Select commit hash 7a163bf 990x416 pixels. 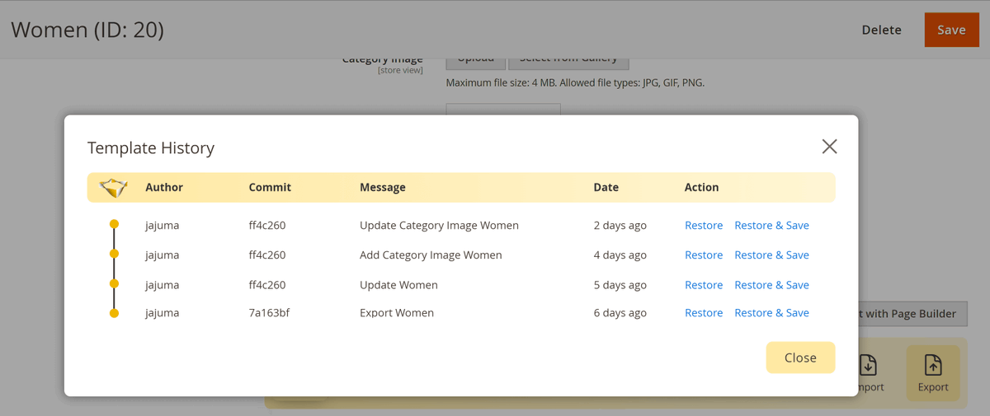tap(269, 313)
